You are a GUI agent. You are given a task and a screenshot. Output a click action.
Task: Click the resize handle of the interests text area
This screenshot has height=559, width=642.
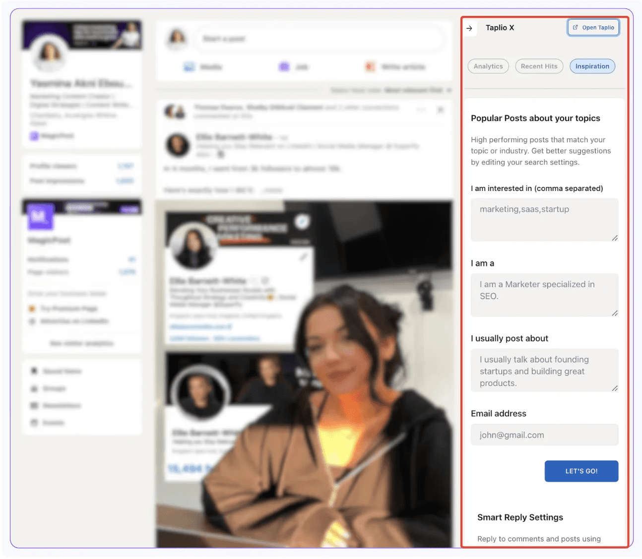point(615,238)
